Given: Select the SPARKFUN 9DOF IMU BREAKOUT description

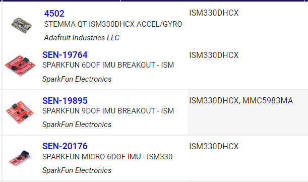Looking at the screenshot, I should coord(108,111).
